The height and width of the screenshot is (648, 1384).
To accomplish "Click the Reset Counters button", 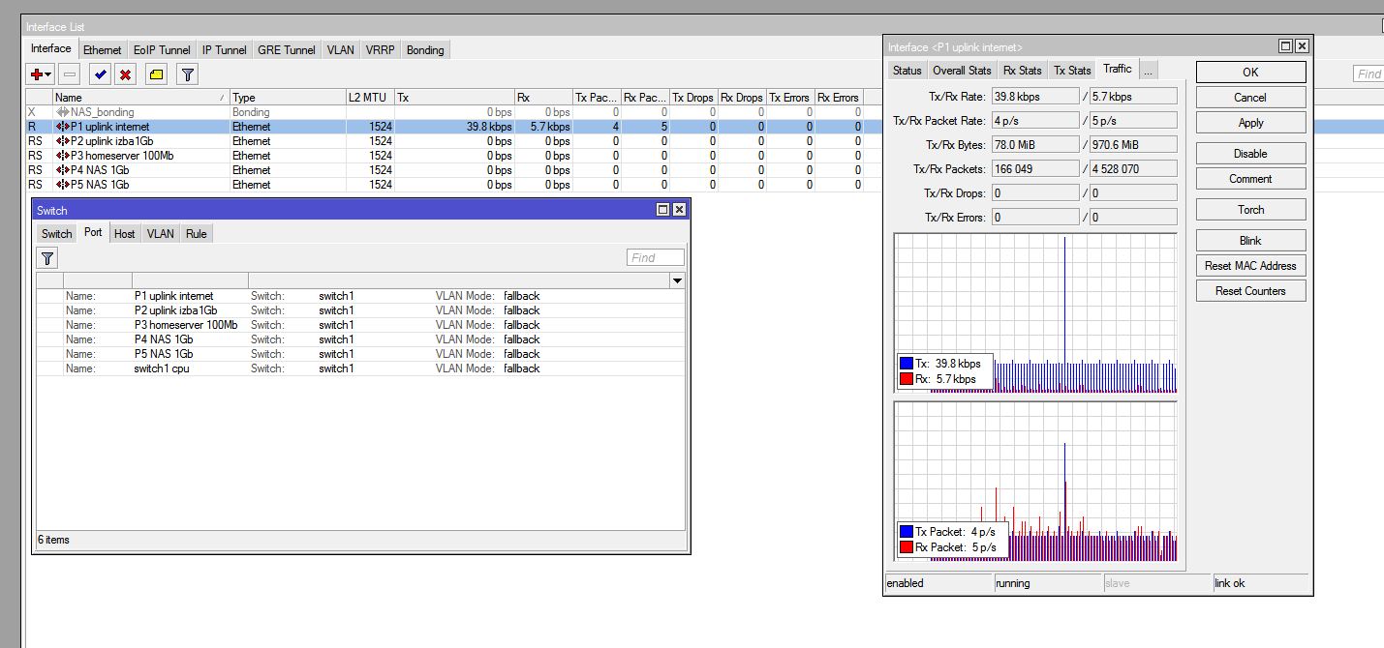I will coord(1250,290).
